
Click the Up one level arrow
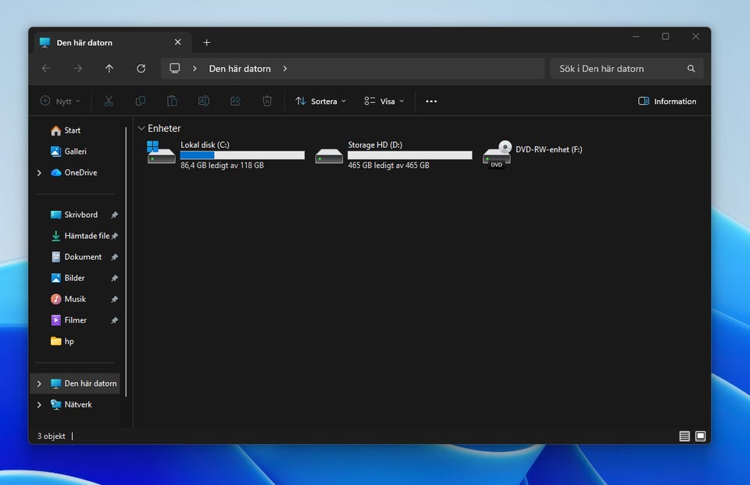click(109, 69)
